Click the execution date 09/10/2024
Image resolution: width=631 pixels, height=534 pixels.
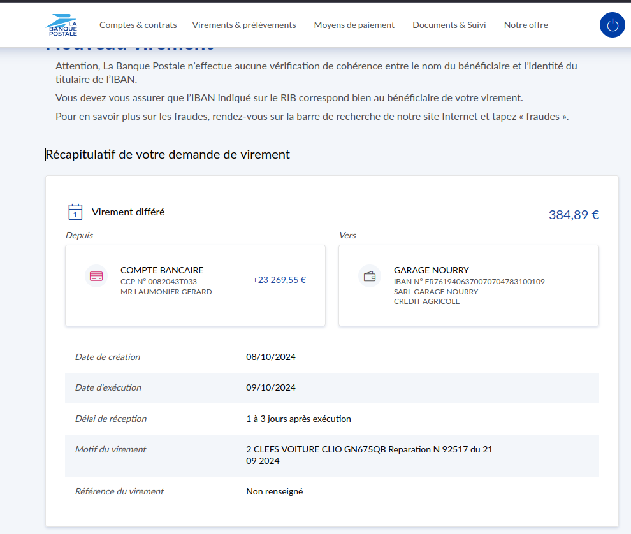click(270, 387)
